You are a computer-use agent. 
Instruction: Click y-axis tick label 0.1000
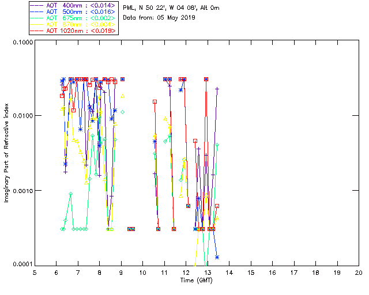click(x=21, y=43)
